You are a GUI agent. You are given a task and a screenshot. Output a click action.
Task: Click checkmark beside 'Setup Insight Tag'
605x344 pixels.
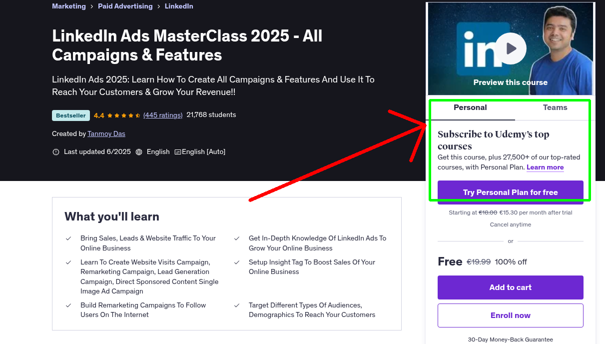[237, 262]
